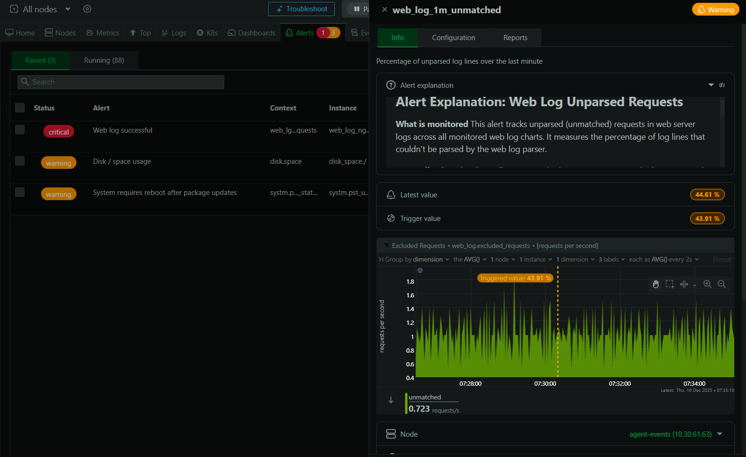Switch to Running (88) alerts tab

click(x=104, y=60)
